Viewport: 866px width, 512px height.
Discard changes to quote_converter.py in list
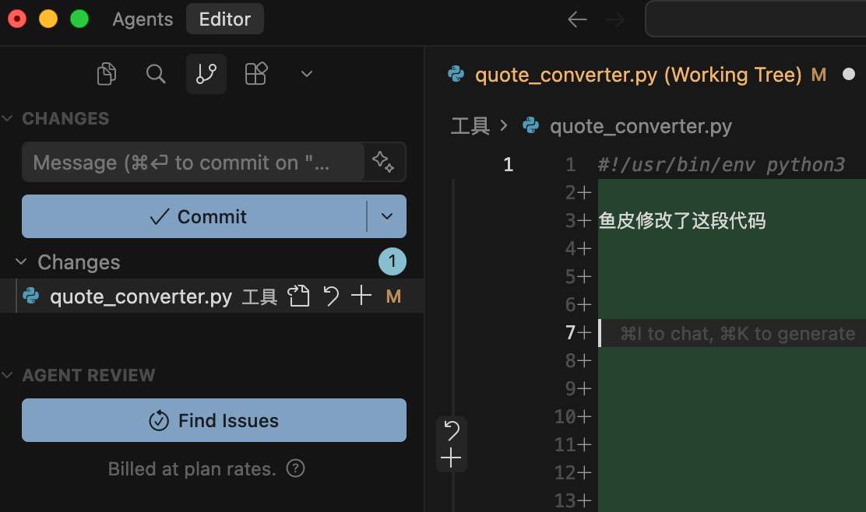click(331, 296)
